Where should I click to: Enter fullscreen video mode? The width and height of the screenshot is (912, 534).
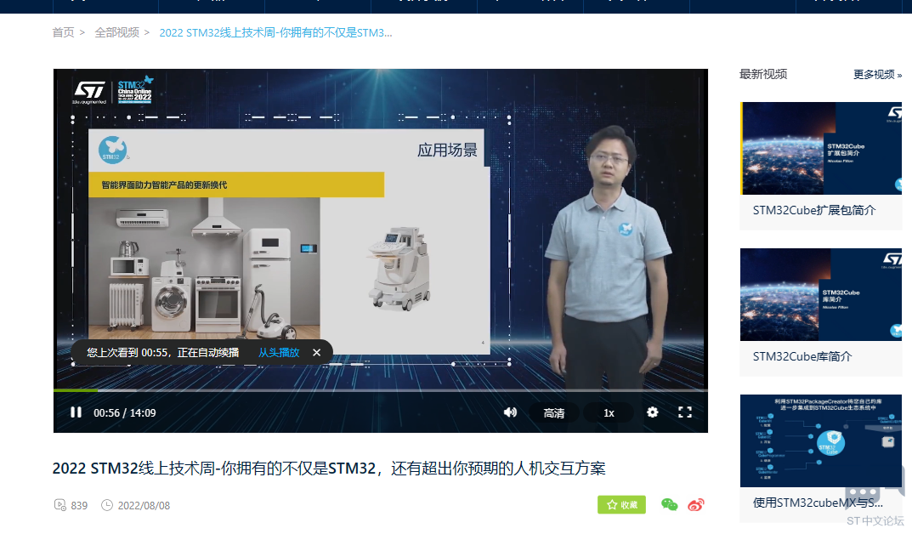(685, 412)
